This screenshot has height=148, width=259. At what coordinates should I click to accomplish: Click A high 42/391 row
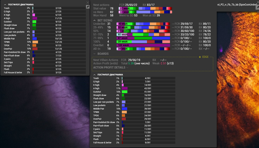tap(134, 88)
